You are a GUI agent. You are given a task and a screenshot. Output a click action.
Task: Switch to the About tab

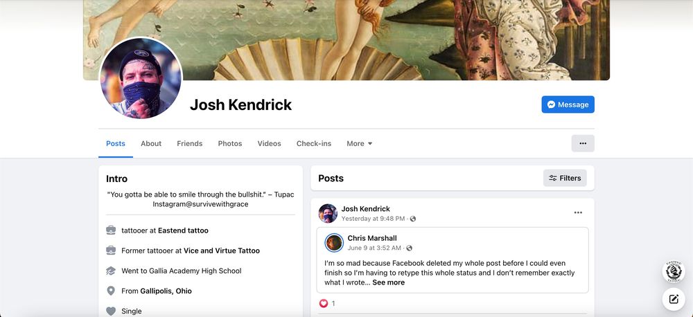tap(151, 143)
